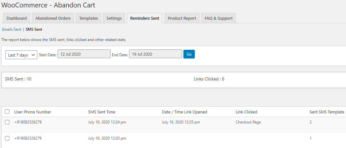The height and width of the screenshot is (148, 346).
Task: Open the Templates tab
Action: click(88, 18)
